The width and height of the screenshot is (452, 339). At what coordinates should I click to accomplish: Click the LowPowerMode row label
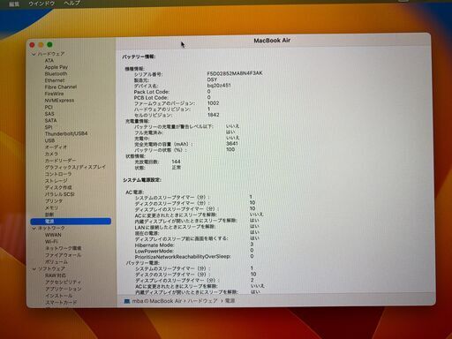pos(154,251)
